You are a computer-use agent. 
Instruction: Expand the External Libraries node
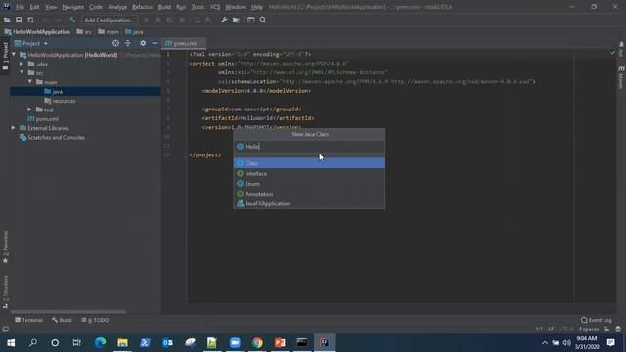pyautogui.click(x=13, y=128)
